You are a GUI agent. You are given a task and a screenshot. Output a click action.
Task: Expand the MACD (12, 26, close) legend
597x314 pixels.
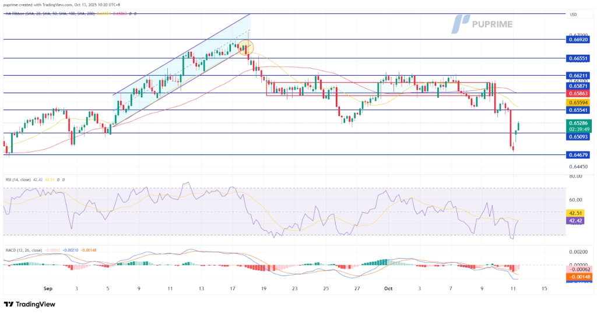[x=29, y=251]
